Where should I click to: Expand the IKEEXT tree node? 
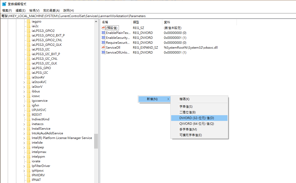pyautogui.click(x=24, y=115)
